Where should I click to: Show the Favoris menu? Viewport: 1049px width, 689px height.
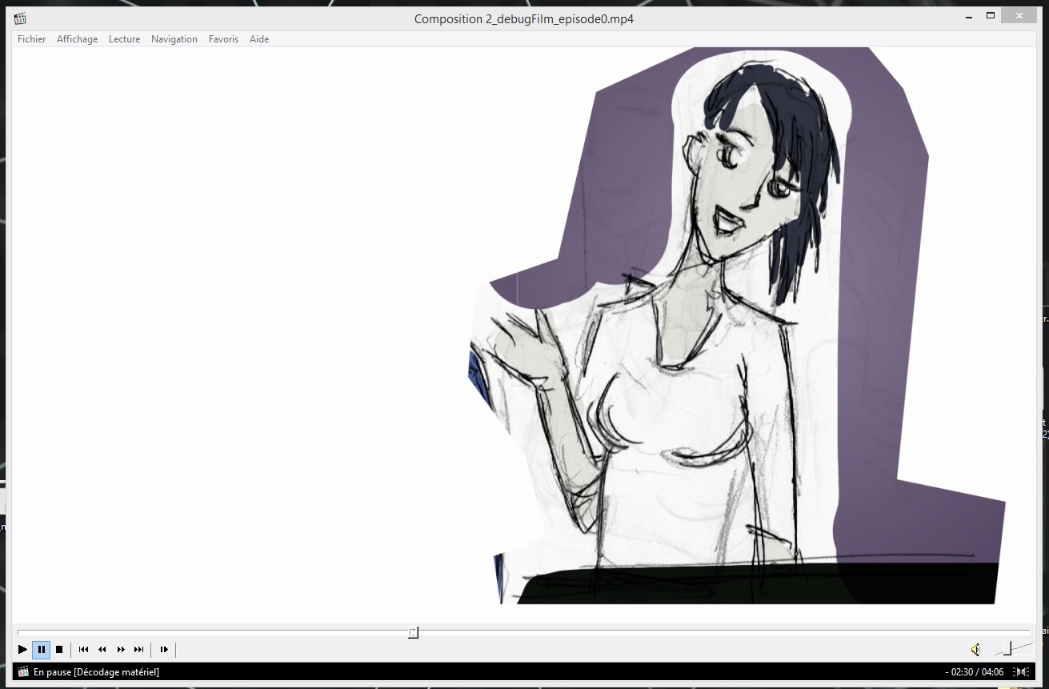tap(223, 39)
